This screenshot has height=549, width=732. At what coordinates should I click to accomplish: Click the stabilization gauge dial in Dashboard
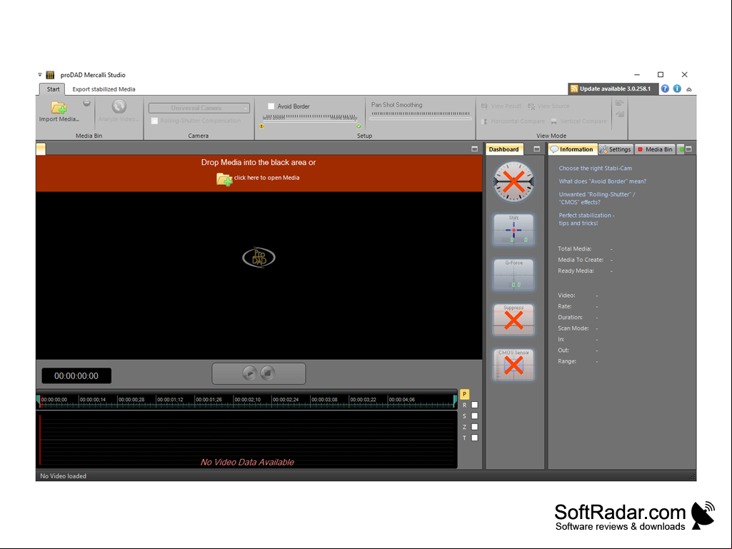513,181
